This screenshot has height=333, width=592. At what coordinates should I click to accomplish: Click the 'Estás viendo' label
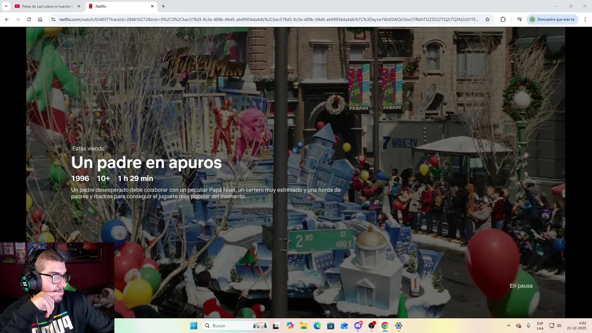(88, 148)
